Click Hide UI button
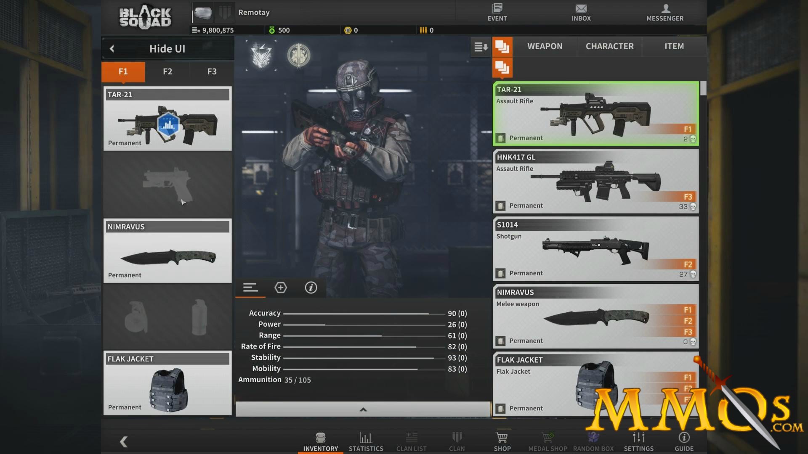808x454 pixels. [x=167, y=48]
